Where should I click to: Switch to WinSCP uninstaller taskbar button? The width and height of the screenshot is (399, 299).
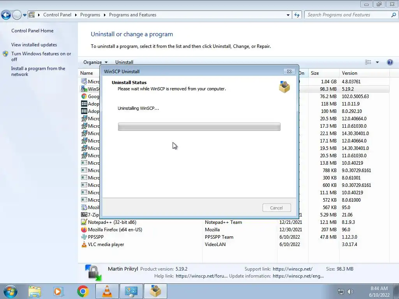tap(155, 291)
